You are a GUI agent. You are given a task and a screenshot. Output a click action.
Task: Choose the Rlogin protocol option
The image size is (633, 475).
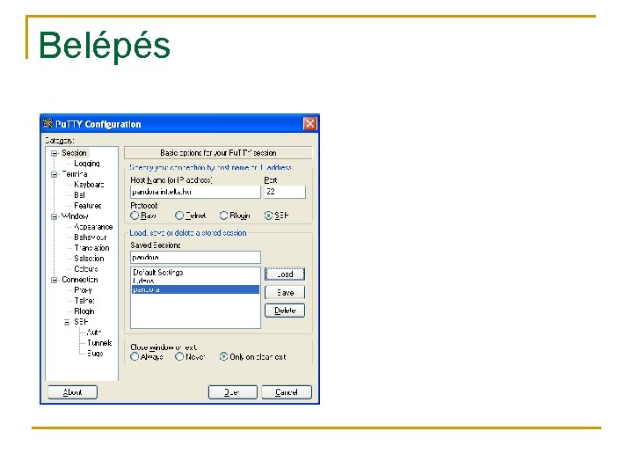pos(223,216)
